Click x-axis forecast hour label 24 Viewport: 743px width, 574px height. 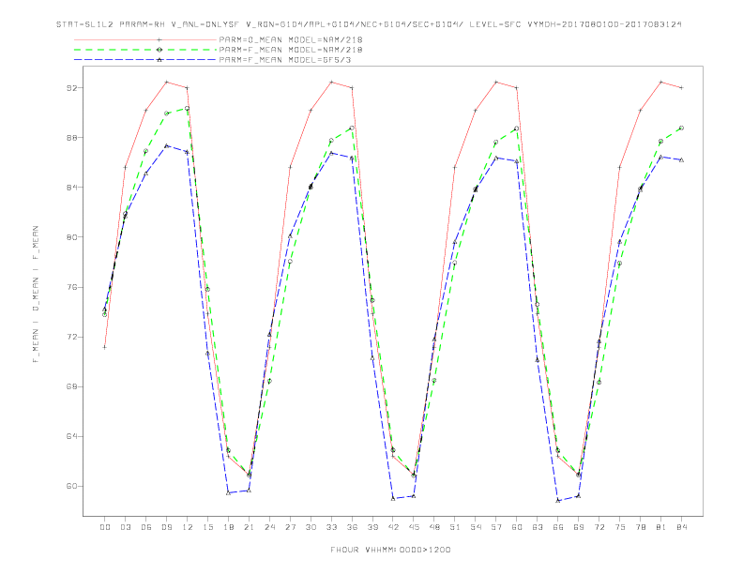coord(269,527)
